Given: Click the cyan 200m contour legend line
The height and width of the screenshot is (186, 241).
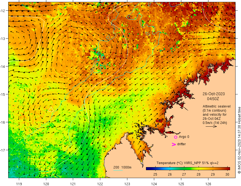Looking at the screenshot, I should (x=118, y=170).
